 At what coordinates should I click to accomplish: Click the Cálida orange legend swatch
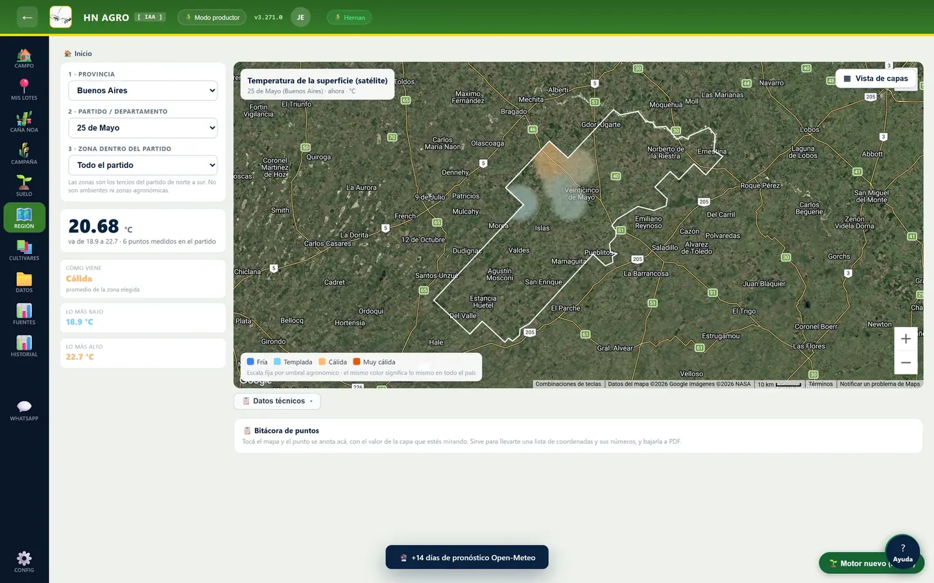(322, 362)
